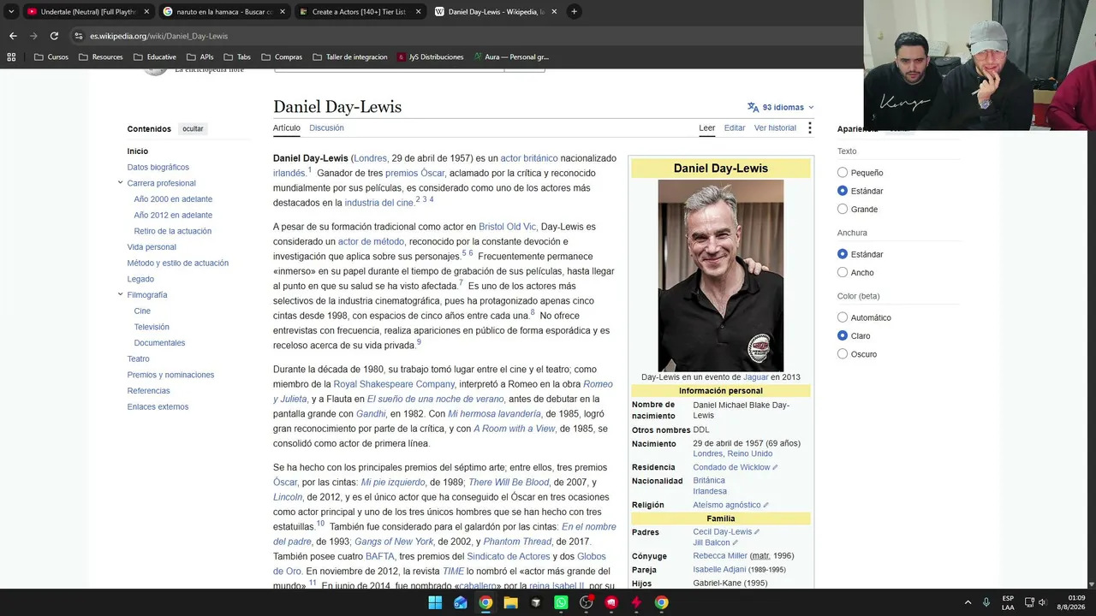
Task: Open the site information icon in address bar
Action: tap(79, 36)
